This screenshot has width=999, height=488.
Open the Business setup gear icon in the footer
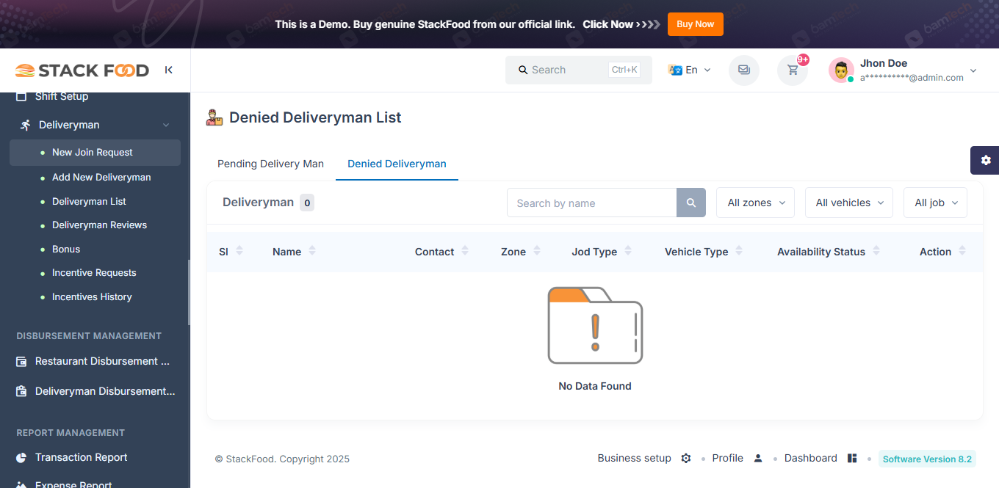pos(686,458)
